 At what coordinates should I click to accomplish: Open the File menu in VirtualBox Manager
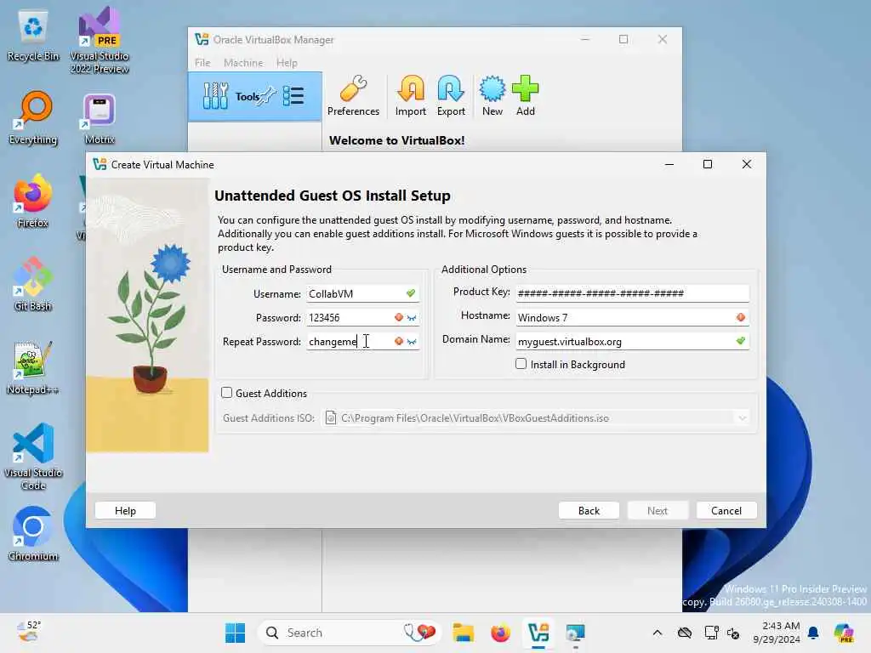pos(202,63)
